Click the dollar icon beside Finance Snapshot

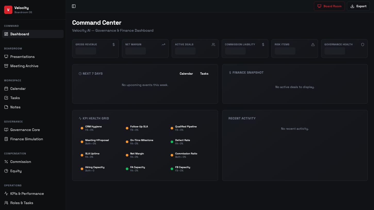pos(230,73)
